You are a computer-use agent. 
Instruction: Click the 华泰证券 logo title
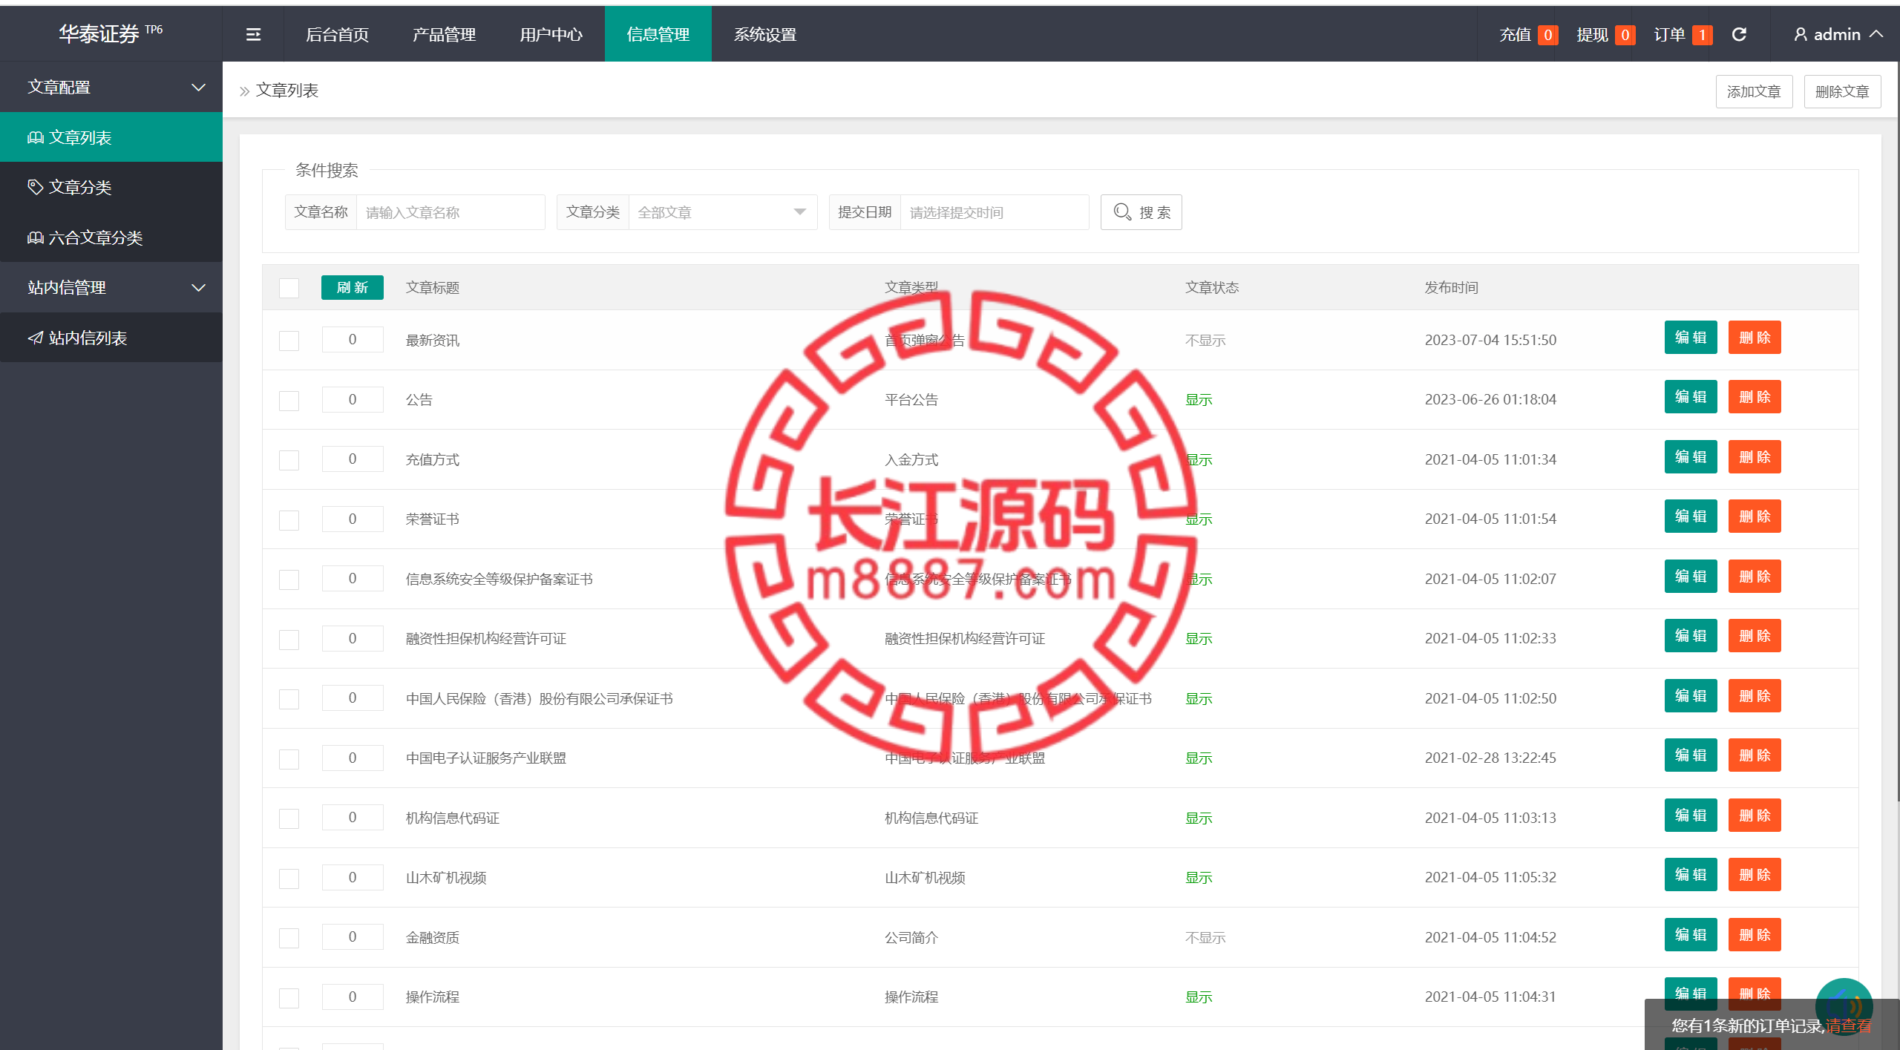pyautogui.click(x=110, y=33)
